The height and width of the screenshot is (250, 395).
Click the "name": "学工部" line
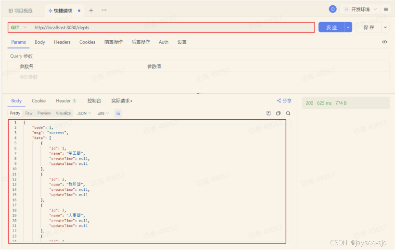tap(67, 153)
